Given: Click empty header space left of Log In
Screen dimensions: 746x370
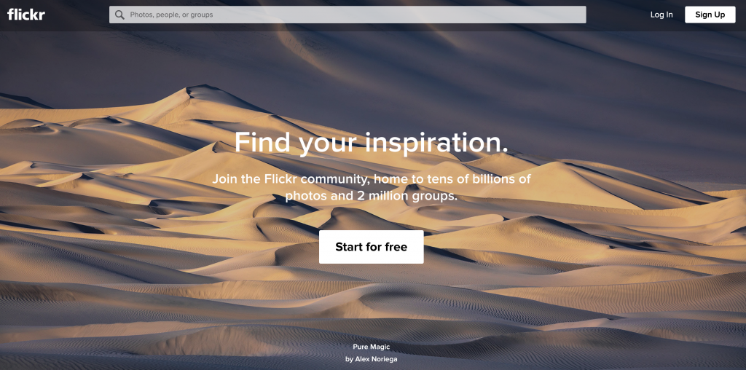Looking at the screenshot, I should click(x=618, y=15).
